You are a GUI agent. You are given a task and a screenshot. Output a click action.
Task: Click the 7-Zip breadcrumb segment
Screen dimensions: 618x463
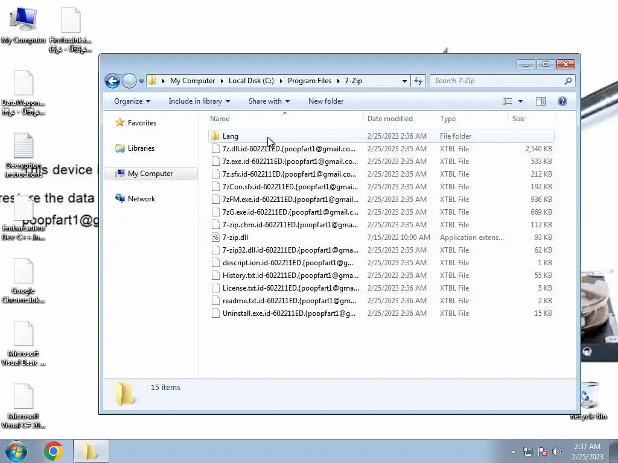pyautogui.click(x=353, y=81)
